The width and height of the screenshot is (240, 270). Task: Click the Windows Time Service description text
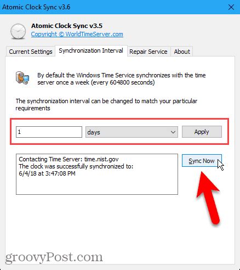[122, 79]
